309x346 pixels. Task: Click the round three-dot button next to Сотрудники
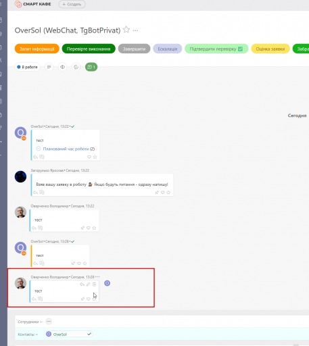[49, 322]
